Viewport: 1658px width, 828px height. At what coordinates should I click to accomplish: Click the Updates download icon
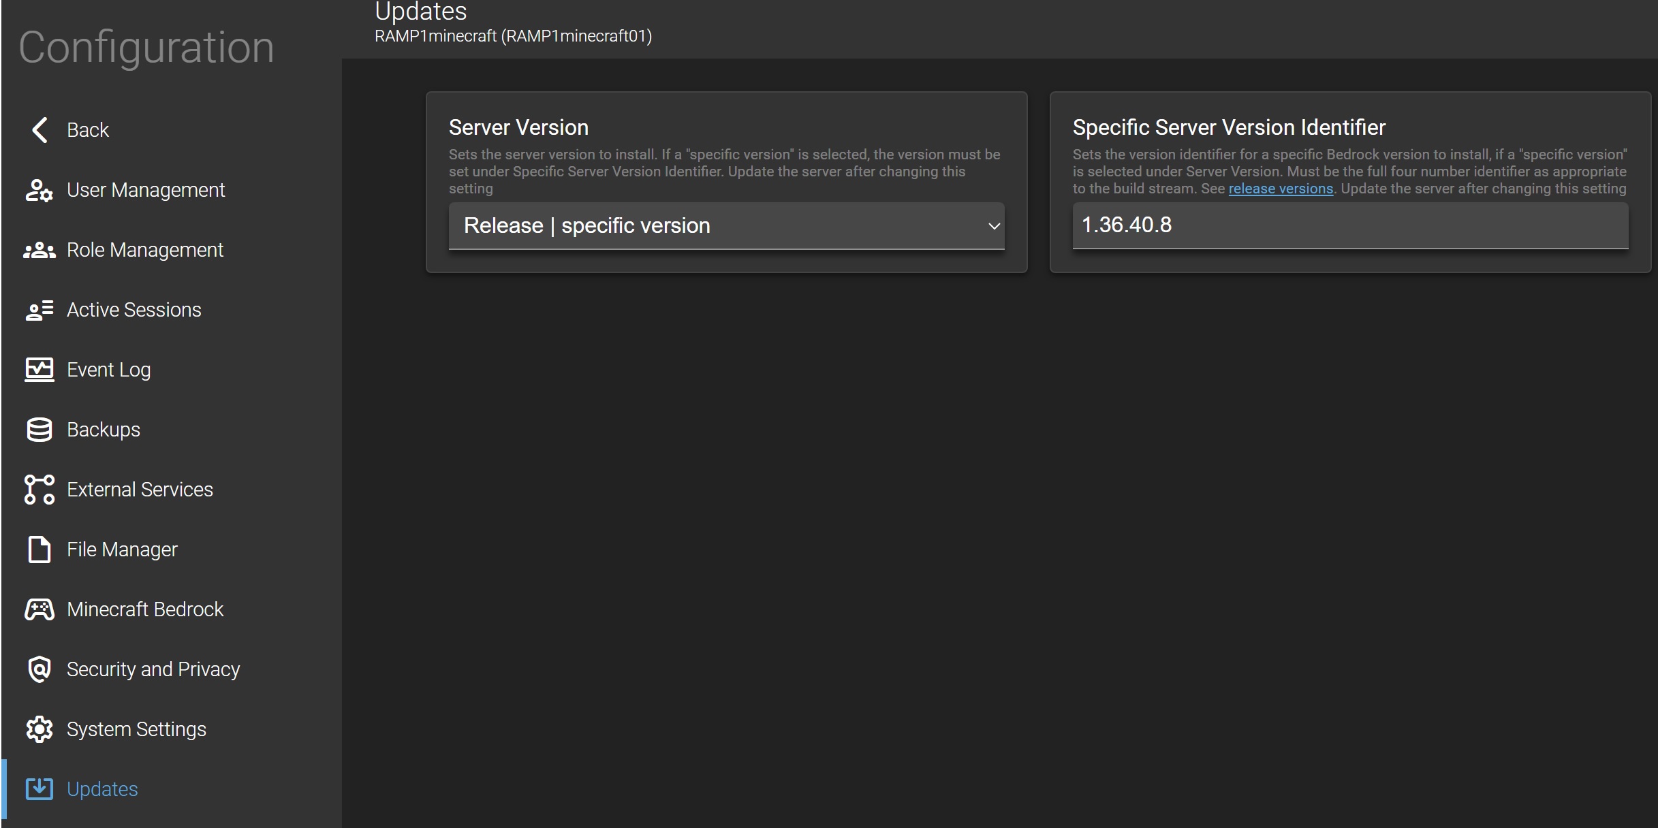click(39, 789)
